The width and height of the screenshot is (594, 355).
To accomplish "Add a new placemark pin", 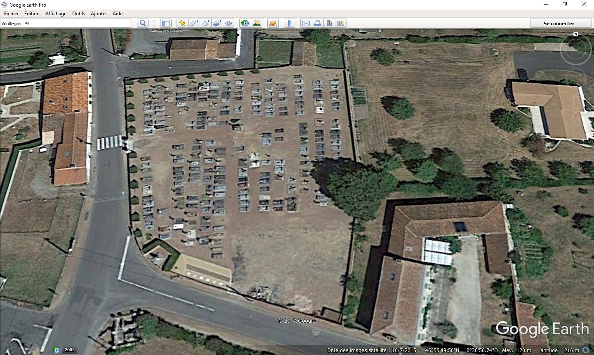I will [182, 23].
